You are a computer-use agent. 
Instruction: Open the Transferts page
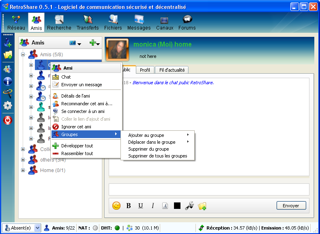(88, 23)
